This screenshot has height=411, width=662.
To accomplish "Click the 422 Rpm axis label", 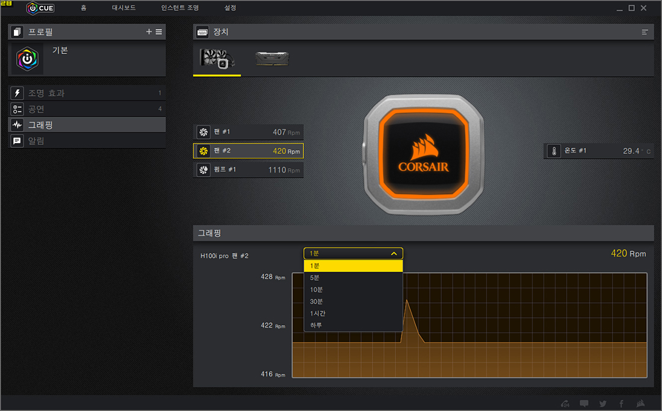I will [273, 326].
